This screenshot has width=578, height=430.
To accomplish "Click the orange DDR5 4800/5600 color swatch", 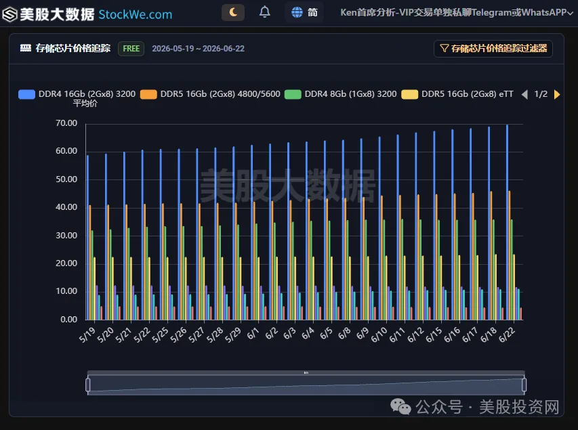I will pos(148,94).
